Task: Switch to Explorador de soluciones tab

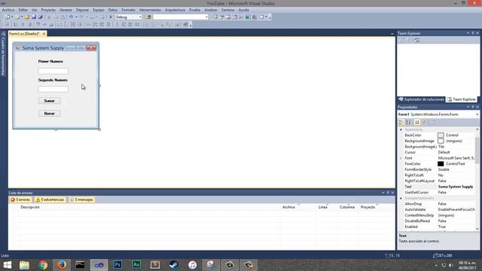Action: (x=422, y=99)
